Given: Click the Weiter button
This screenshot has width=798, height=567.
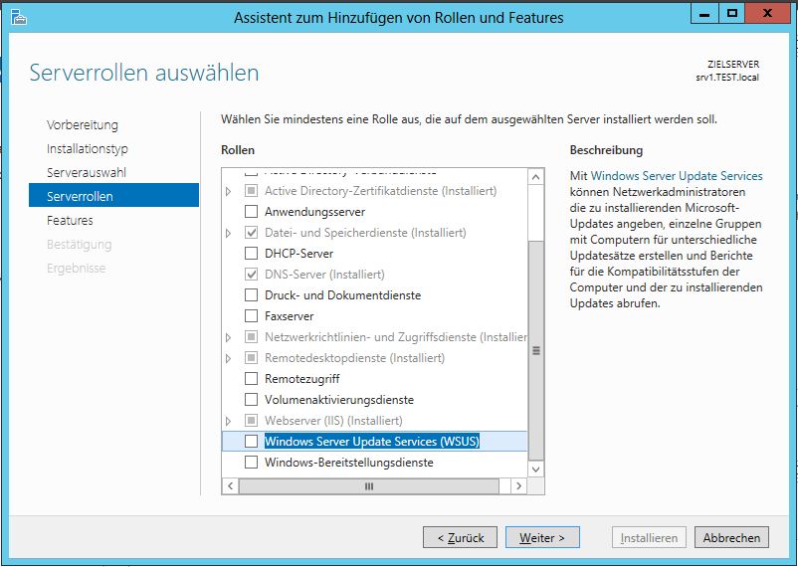Looking at the screenshot, I should [x=541, y=538].
